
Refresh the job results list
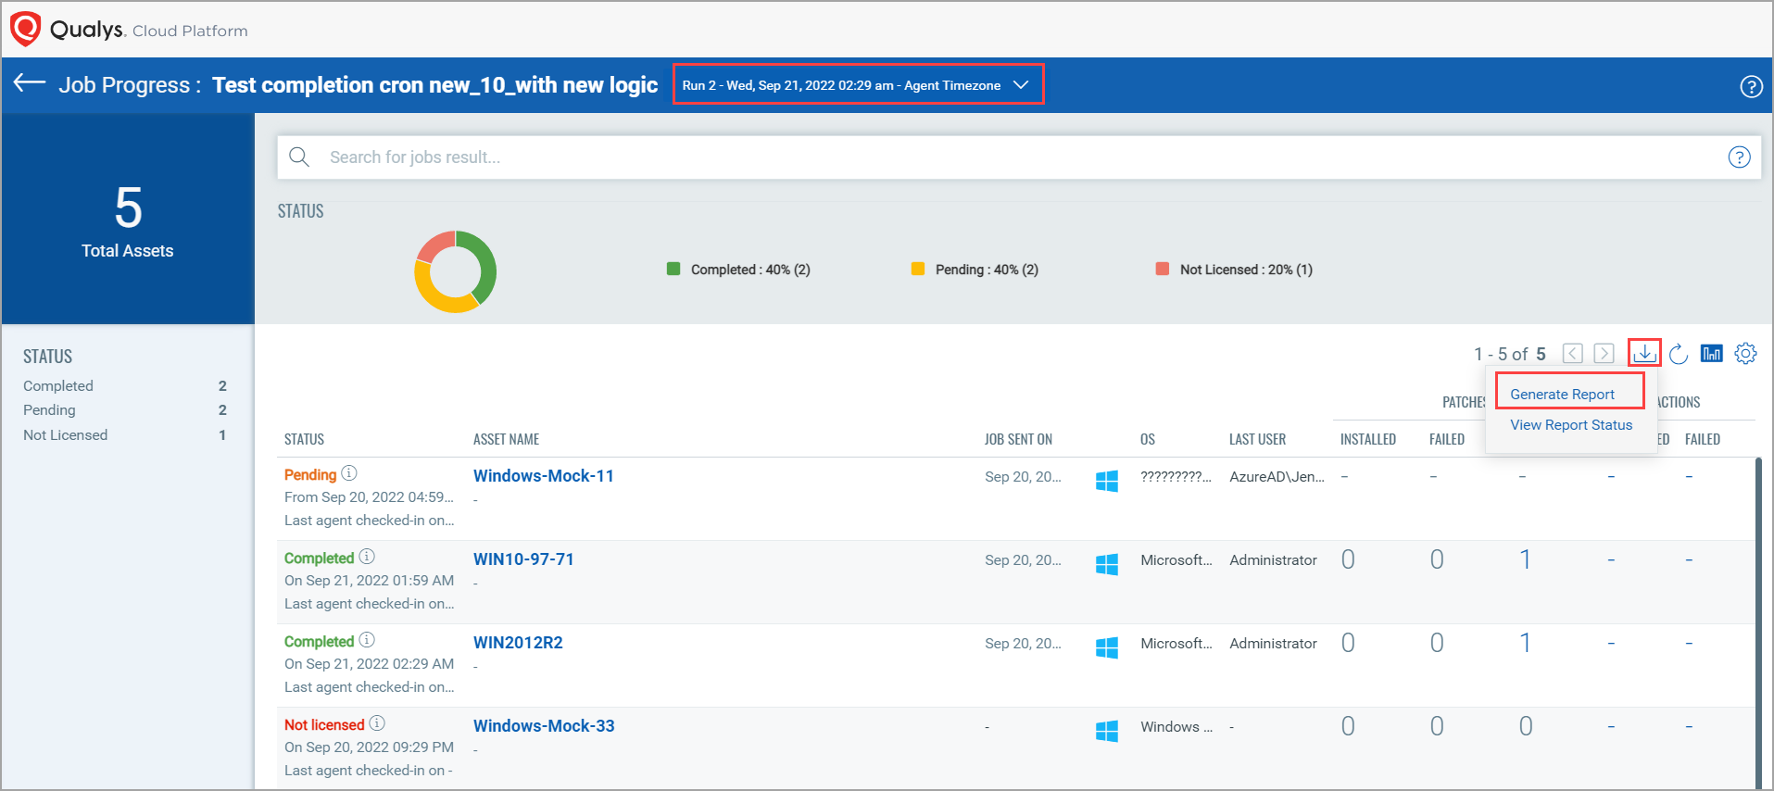[1679, 354]
